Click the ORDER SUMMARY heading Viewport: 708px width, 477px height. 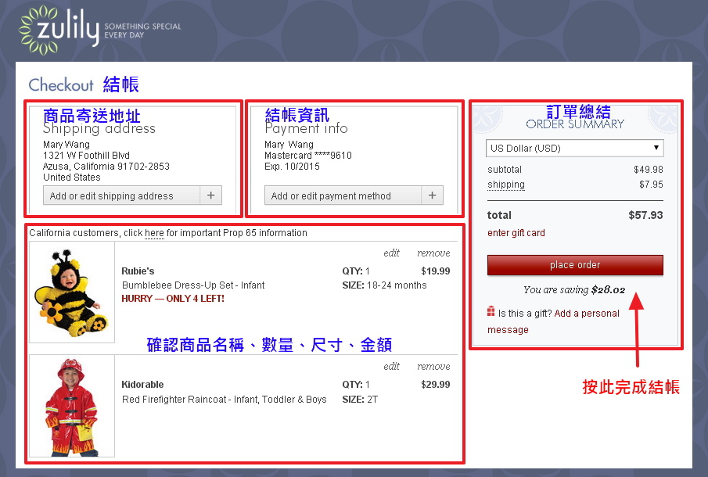click(x=575, y=124)
